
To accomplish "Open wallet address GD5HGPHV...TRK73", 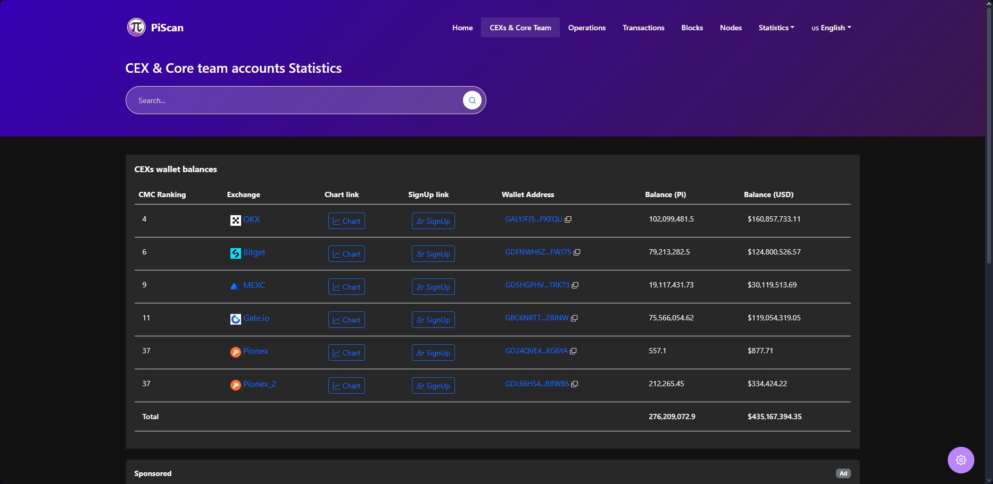I will 537,285.
